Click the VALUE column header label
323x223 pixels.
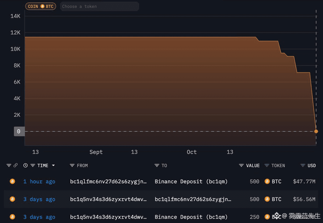(x=253, y=166)
